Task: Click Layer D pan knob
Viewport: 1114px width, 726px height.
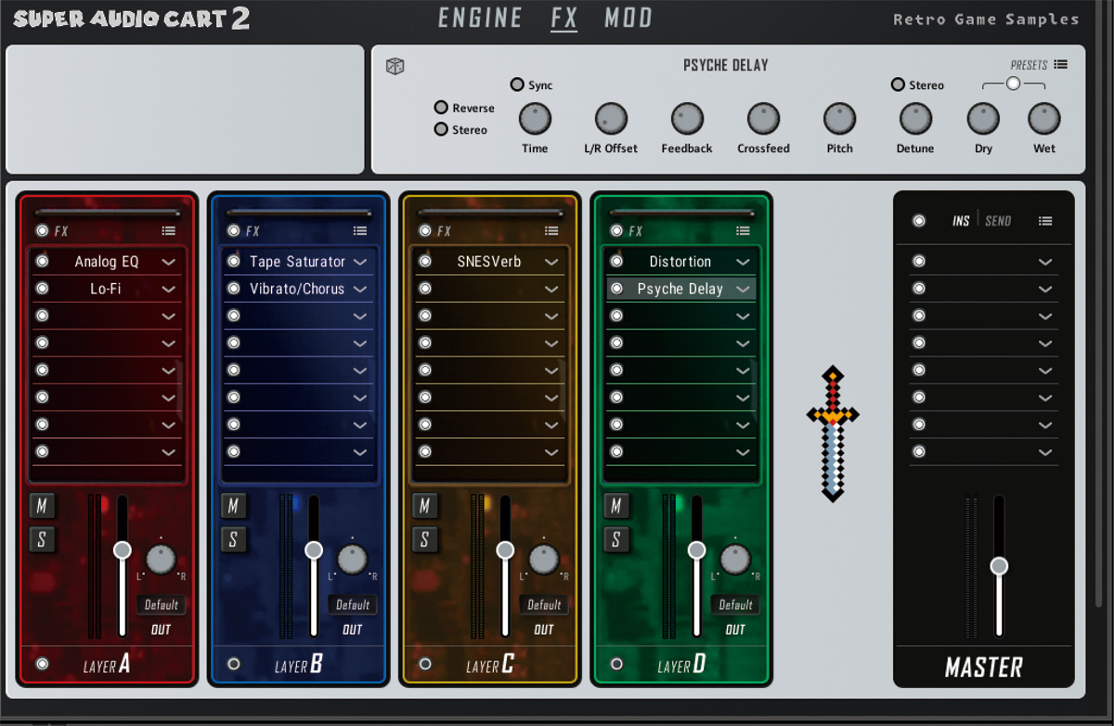Action: tap(735, 559)
